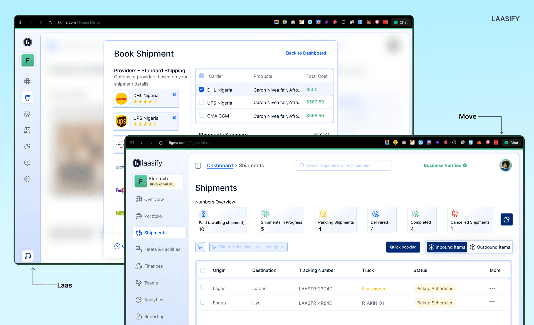Click the shopping cart icon in left sidebar

[x=27, y=98]
